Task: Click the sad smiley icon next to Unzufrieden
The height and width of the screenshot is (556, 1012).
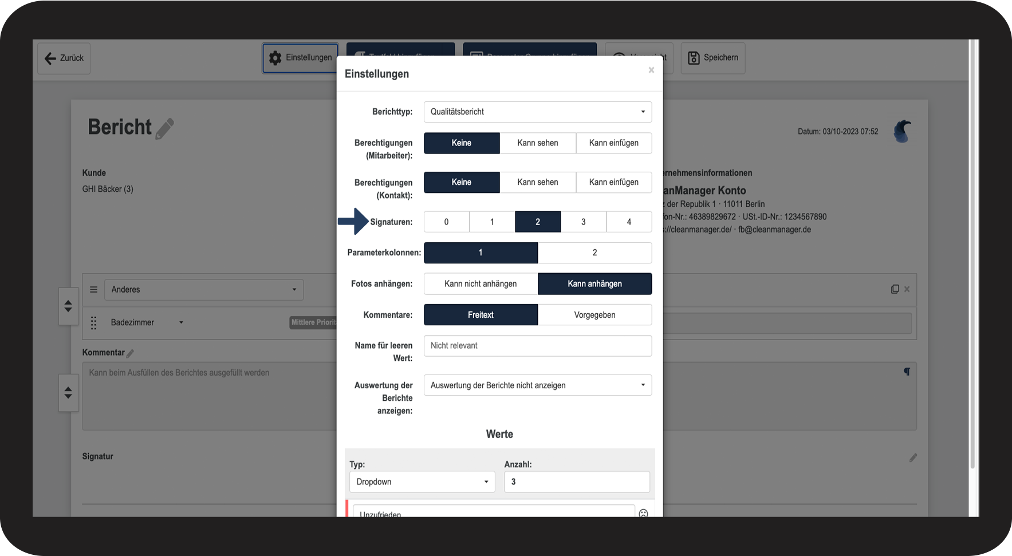Action: (643, 514)
